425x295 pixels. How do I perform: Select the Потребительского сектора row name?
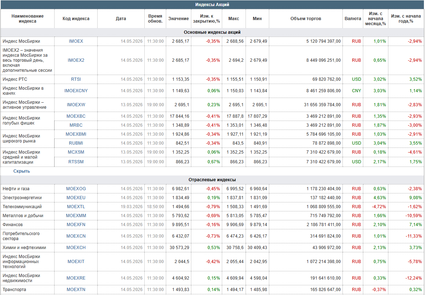(x=21, y=236)
